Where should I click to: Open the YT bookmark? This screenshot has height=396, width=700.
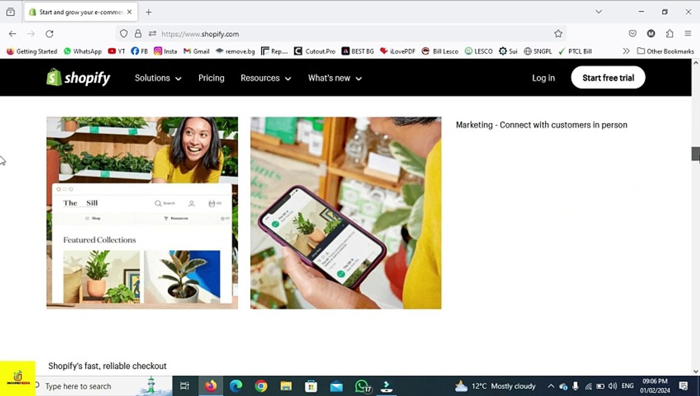117,51
